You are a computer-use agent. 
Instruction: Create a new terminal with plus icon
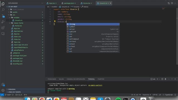coord(157,79)
